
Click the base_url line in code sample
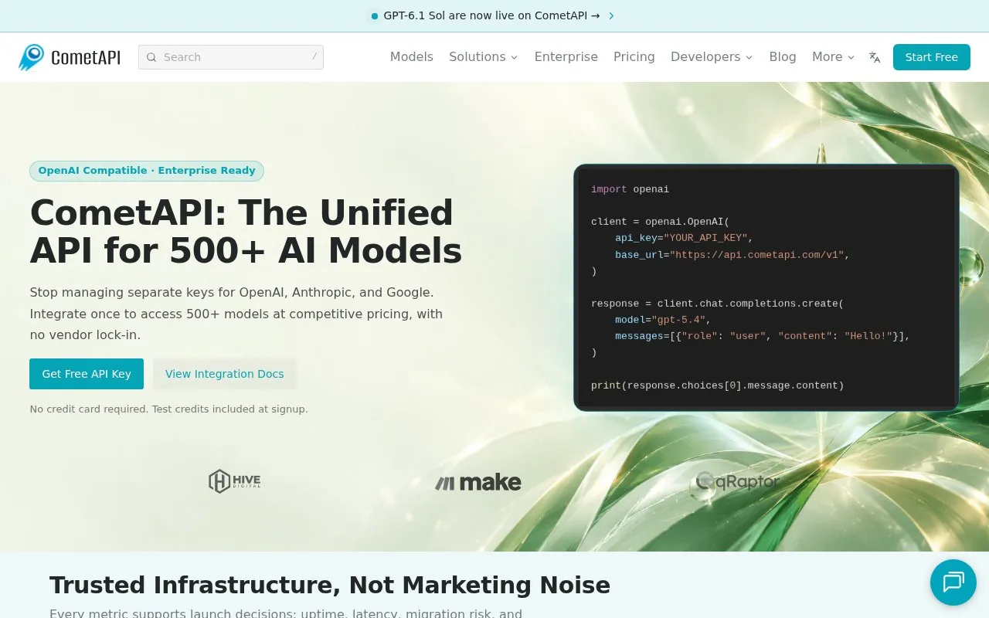pos(732,255)
